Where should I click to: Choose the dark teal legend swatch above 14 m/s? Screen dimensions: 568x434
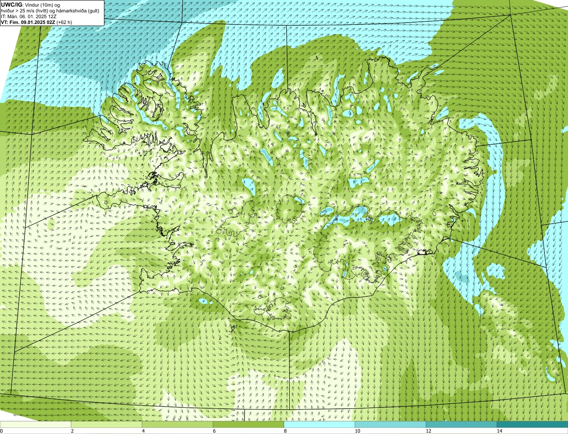[532, 424]
